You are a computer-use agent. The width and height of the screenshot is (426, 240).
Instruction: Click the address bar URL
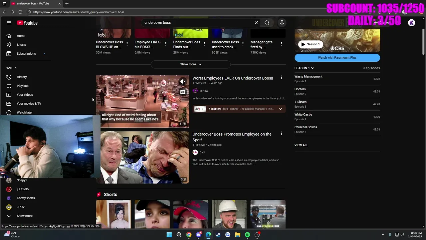click(x=79, y=12)
